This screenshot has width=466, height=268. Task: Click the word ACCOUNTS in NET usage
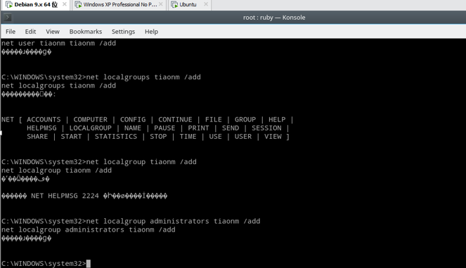point(44,119)
